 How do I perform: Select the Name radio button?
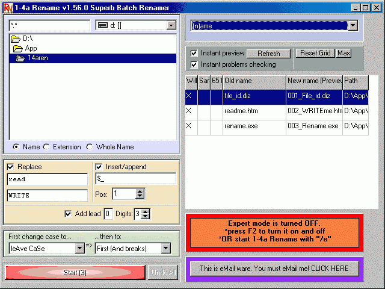[16, 147]
